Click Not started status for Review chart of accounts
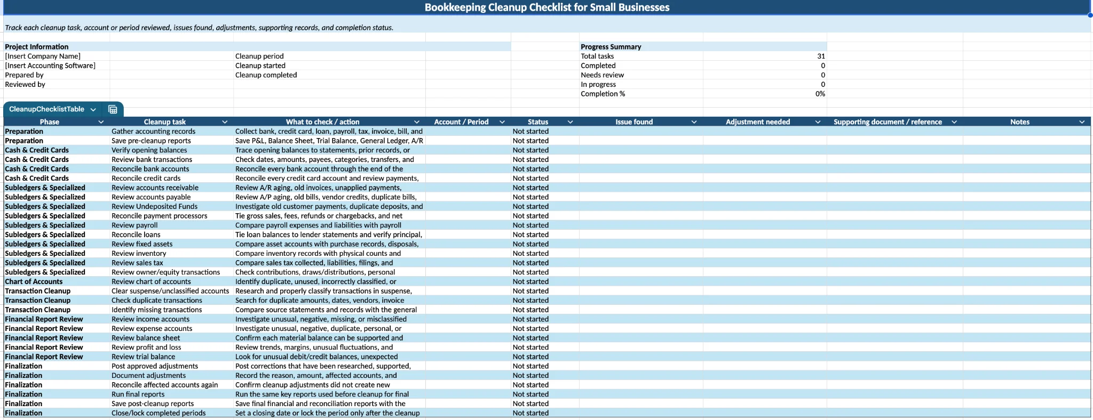The image size is (1093, 420). [545, 281]
